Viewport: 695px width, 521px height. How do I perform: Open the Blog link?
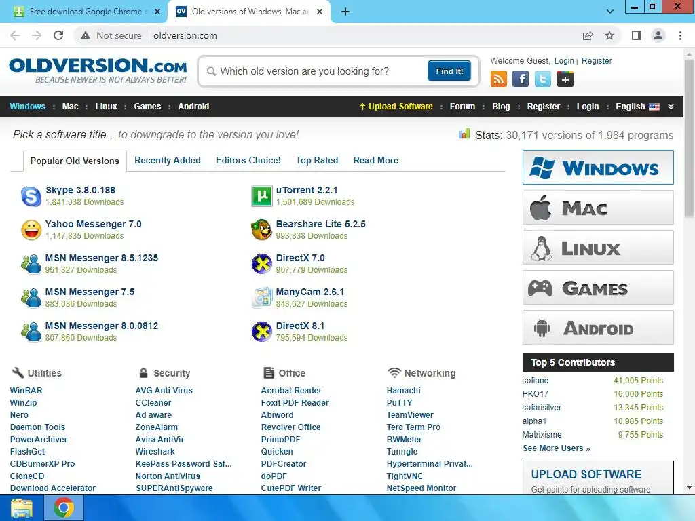pos(501,107)
